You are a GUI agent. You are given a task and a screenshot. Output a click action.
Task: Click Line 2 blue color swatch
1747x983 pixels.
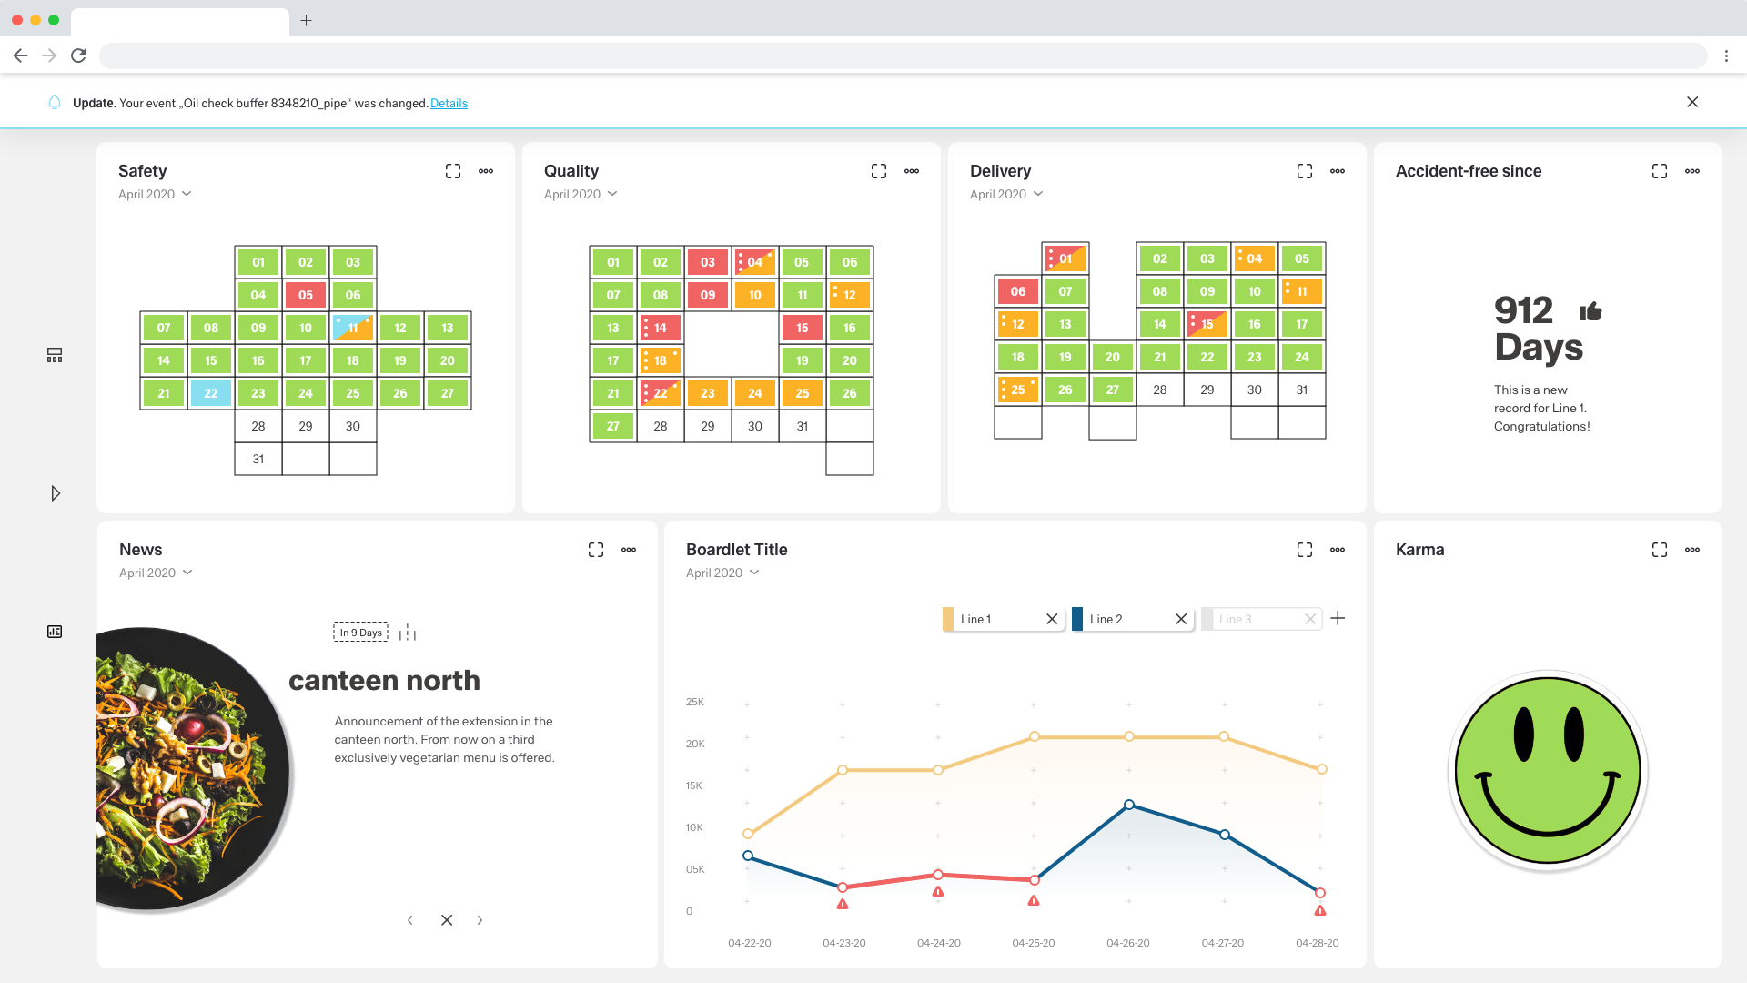[x=1077, y=619]
